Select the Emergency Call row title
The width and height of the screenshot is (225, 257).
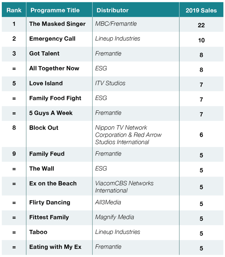click(52, 39)
